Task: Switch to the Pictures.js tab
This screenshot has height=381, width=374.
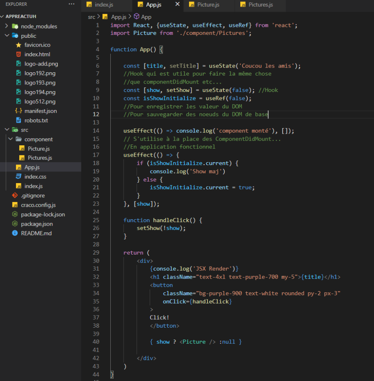Action: pyautogui.click(x=260, y=5)
